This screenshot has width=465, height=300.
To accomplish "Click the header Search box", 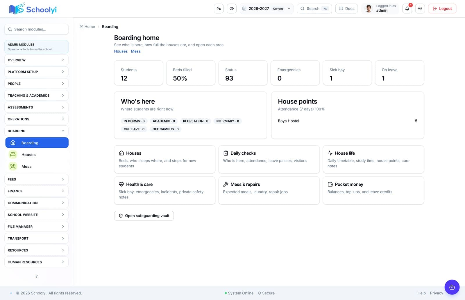I will click(x=314, y=8).
